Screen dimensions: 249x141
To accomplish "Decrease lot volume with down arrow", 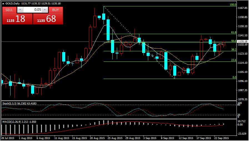I will point(20,10).
